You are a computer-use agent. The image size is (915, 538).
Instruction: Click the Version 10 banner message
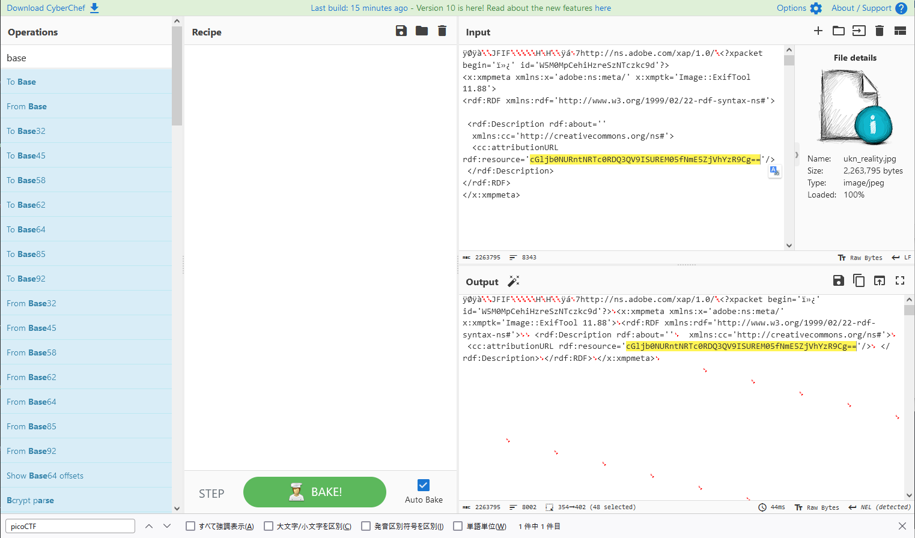[x=461, y=8]
